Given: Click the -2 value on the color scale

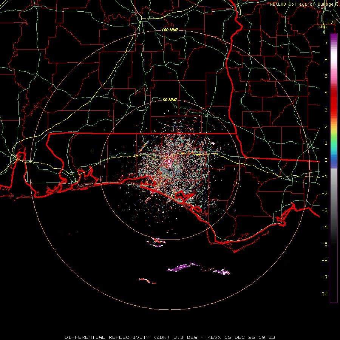Looking at the screenshot, I should 325,194.
